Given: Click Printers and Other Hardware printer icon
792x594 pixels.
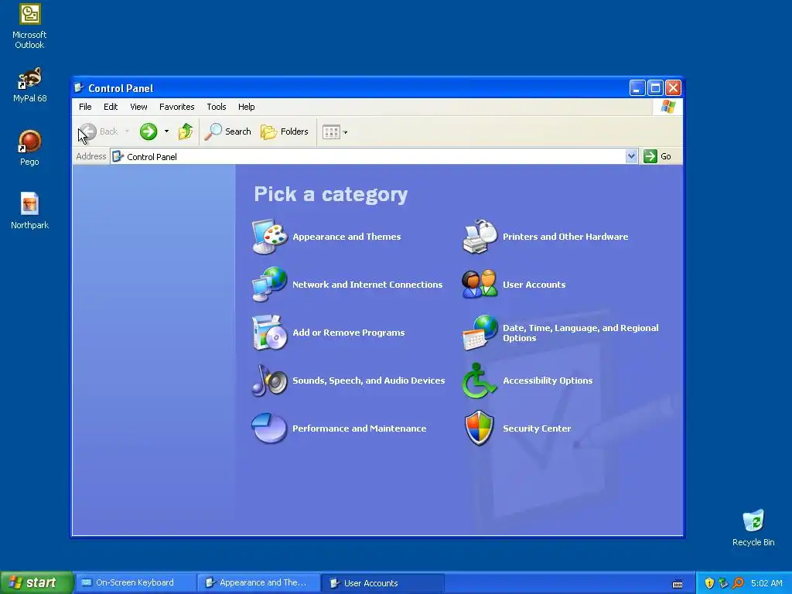Looking at the screenshot, I should (x=480, y=237).
